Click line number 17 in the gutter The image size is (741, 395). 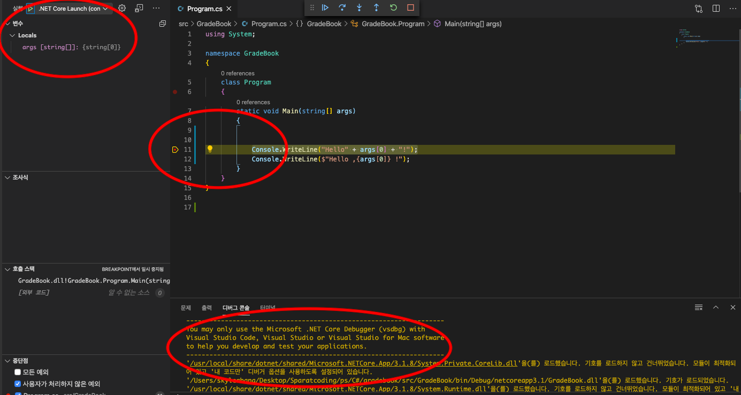(x=187, y=207)
